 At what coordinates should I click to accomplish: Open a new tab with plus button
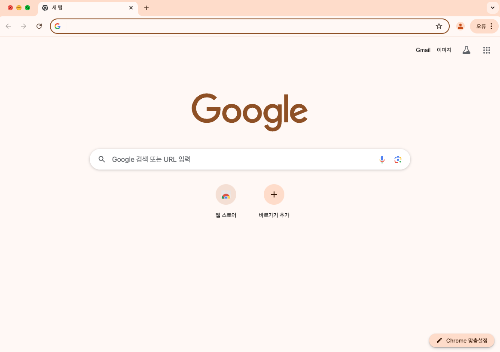click(x=146, y=8)
